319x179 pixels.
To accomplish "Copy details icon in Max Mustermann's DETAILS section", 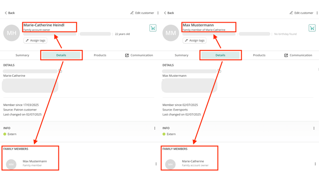I will [x=219, y=71].
